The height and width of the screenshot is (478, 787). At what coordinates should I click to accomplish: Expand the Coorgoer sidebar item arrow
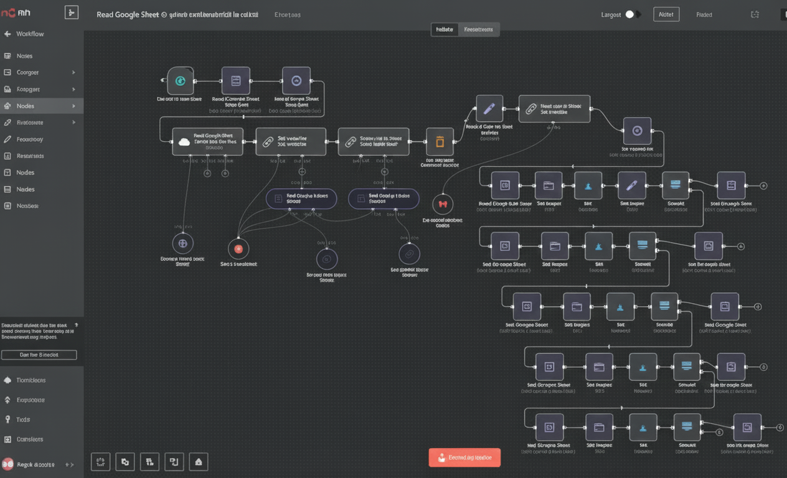pos(73,73)
